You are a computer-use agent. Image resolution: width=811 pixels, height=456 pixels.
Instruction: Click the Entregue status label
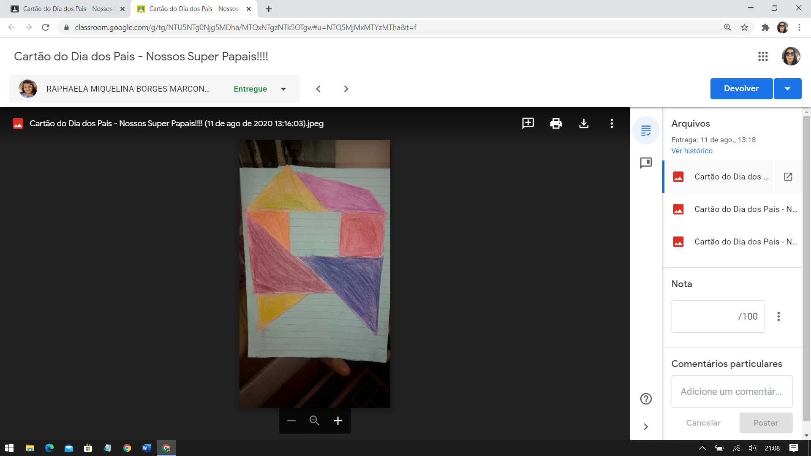(x=250, y=89)
